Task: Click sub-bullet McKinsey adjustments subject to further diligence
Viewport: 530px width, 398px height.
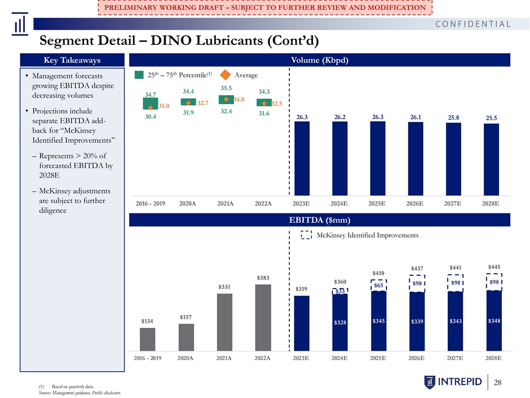Action: (x=75, y=201)
